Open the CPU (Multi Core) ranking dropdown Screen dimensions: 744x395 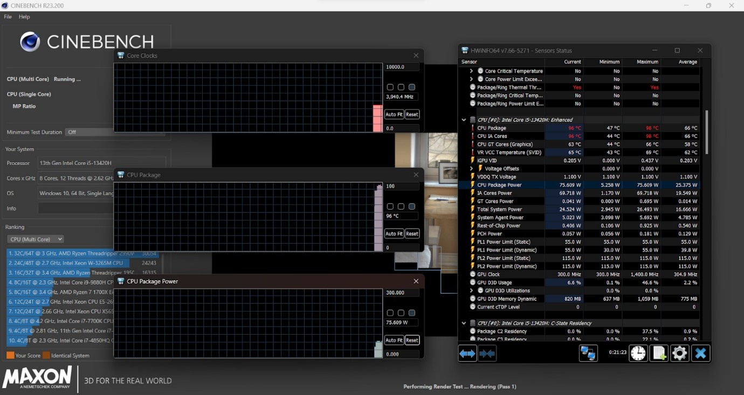tap(35, 239)
